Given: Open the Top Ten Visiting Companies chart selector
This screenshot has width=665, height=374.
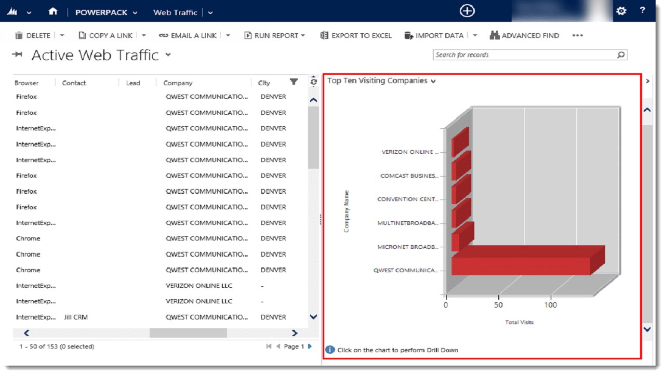Looking at the screenshot, I should (381, 81).
